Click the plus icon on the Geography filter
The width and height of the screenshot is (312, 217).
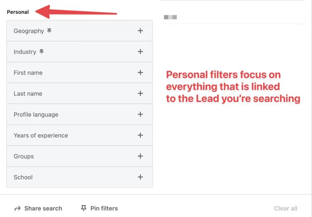click(140, 31)
